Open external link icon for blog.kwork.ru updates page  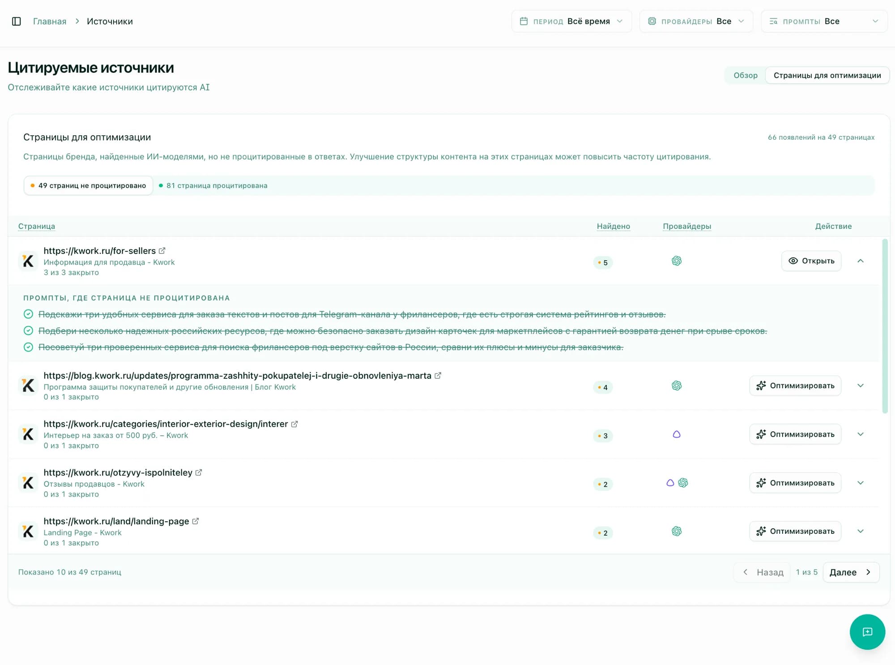(438, 376)
